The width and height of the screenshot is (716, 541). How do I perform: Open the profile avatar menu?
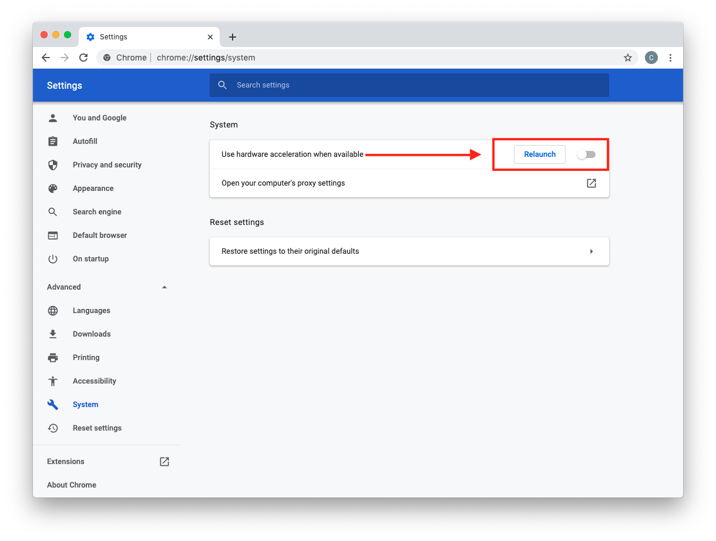(651, 58)
